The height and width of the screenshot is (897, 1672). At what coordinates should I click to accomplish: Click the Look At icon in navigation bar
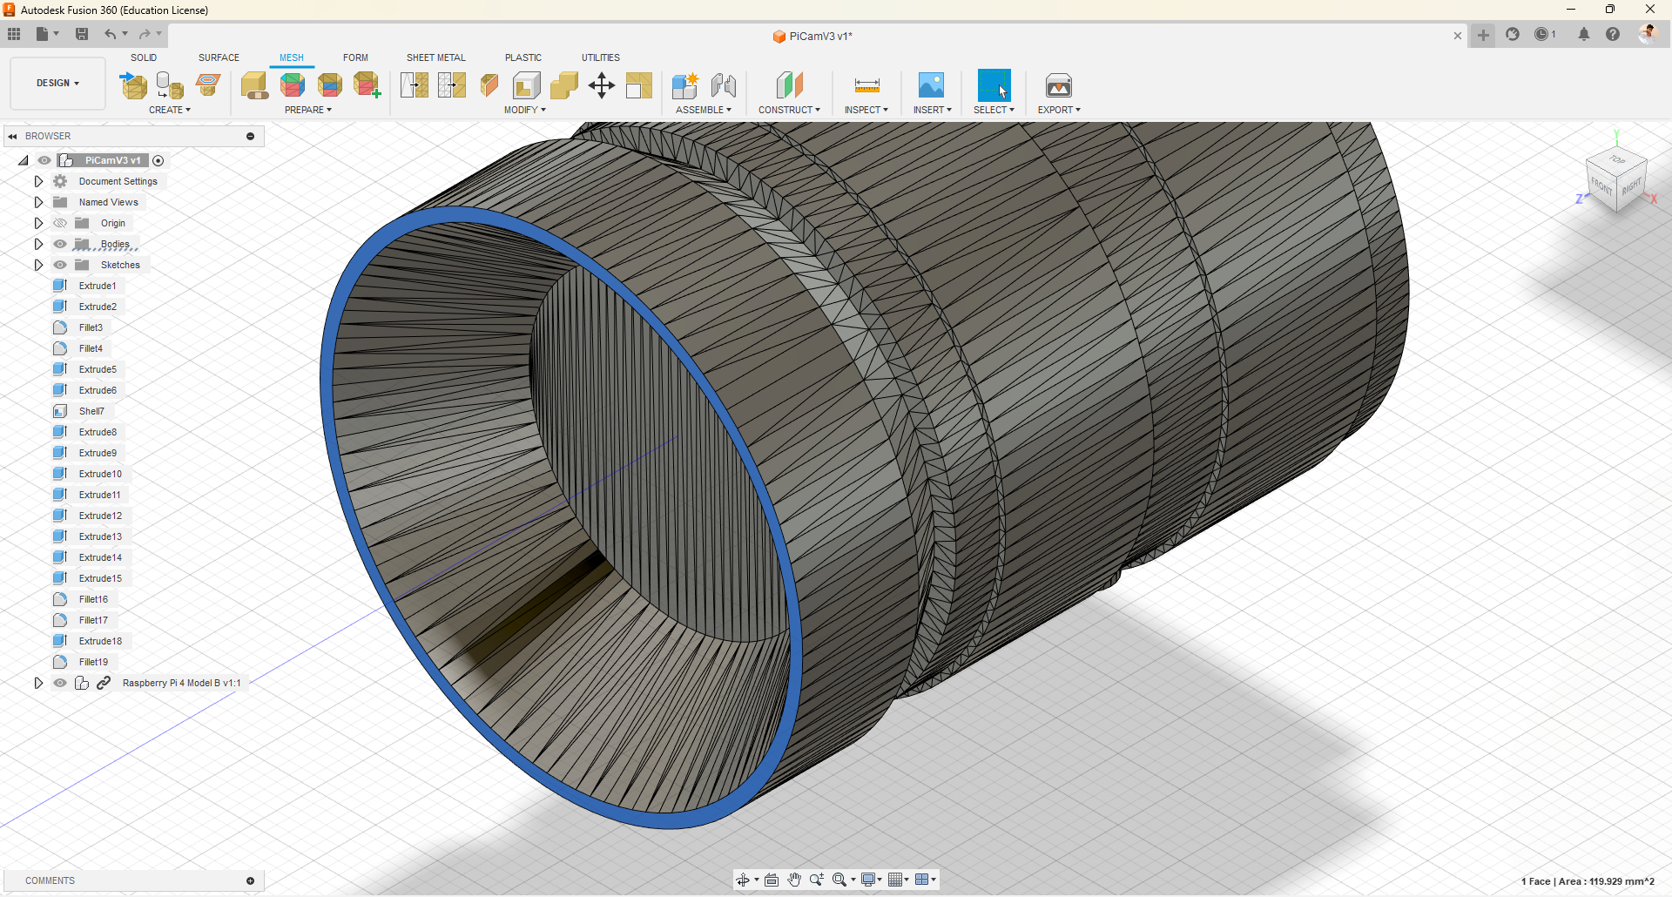pyautogui.click(x=772, y=880)
